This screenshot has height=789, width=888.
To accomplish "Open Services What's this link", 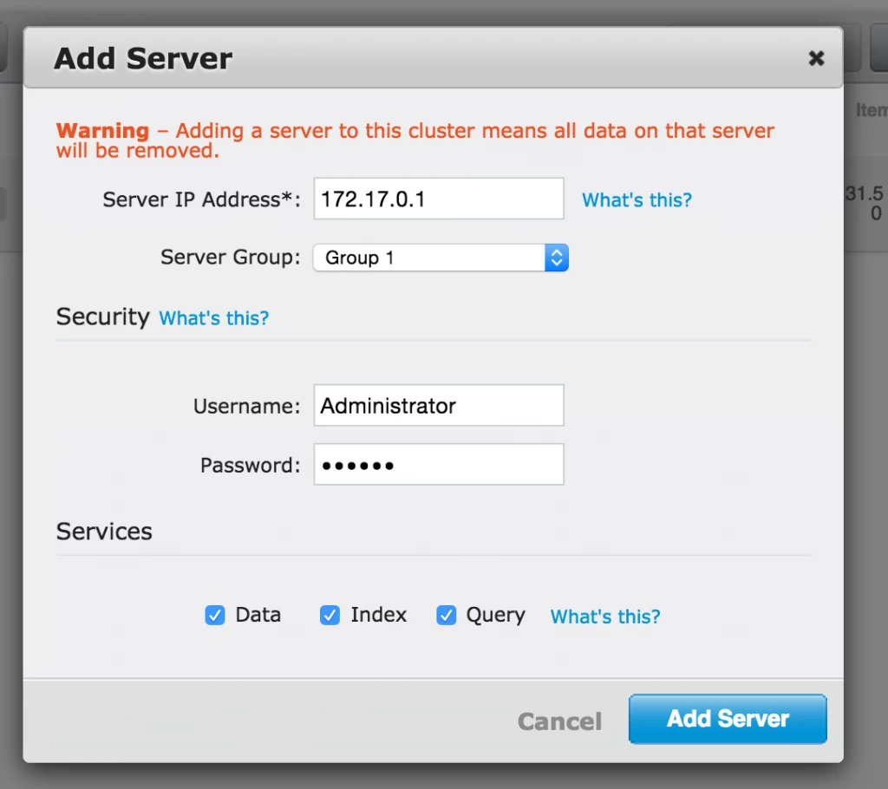I will click(x=604, y=616).
